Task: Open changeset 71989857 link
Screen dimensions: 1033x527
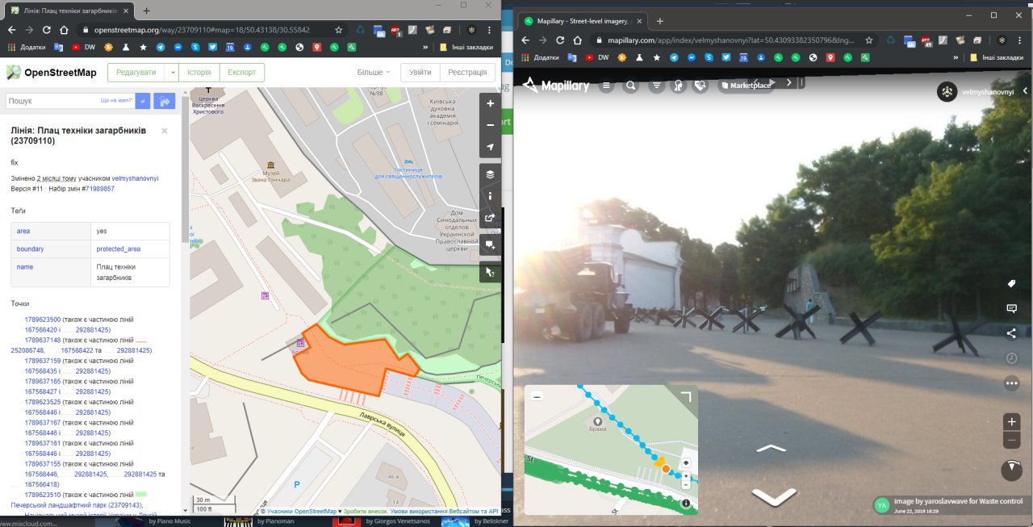Action: point(100,188)
